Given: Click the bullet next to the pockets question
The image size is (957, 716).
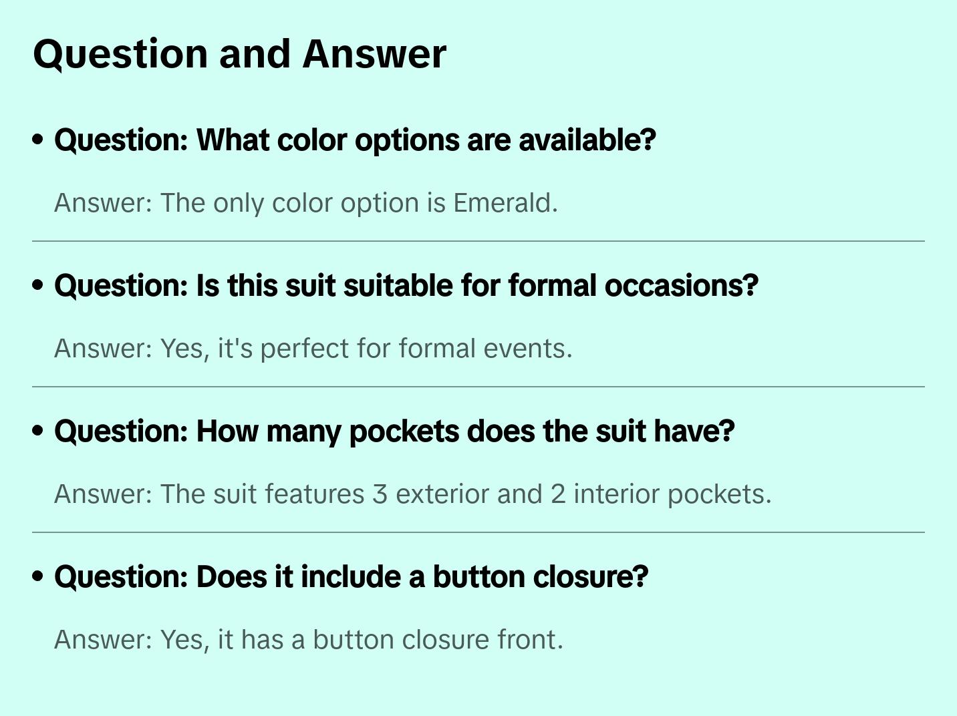Looking at the screenshot, I should click(38, 431).
